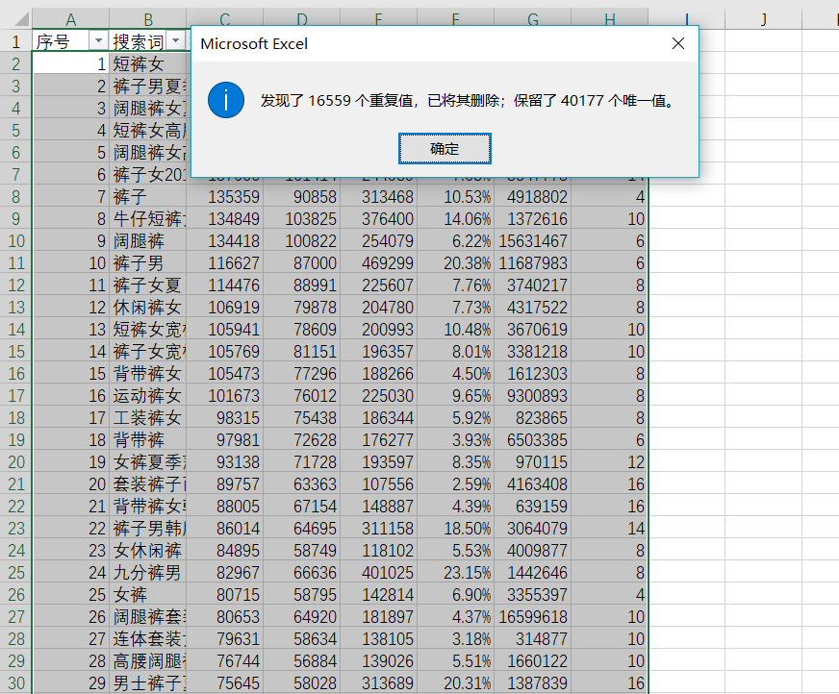Open the 序号 column filter dropdown
Screen dimensions: 839x694
pos(98,41)
